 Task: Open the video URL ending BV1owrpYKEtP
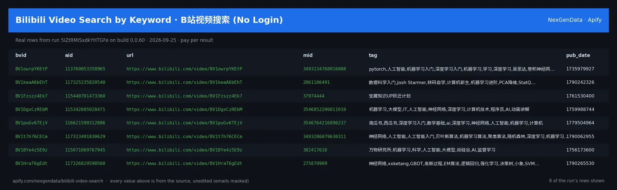point(184,69)
